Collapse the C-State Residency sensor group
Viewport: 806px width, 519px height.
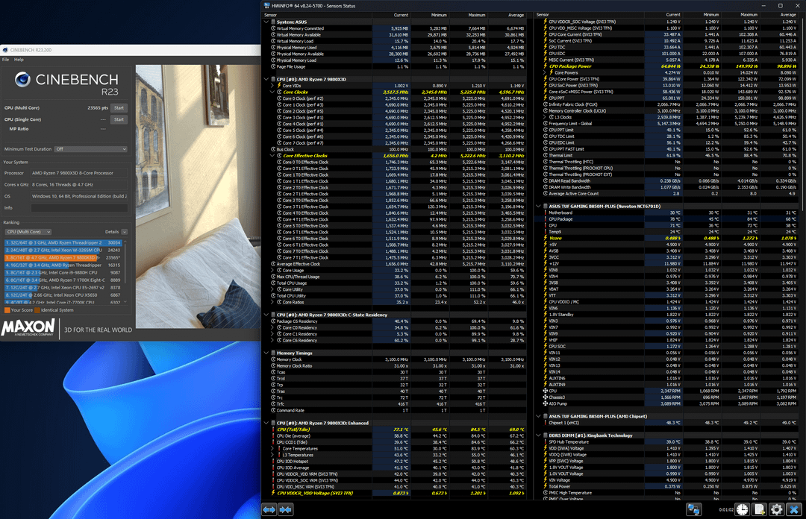tap(266, 315)
